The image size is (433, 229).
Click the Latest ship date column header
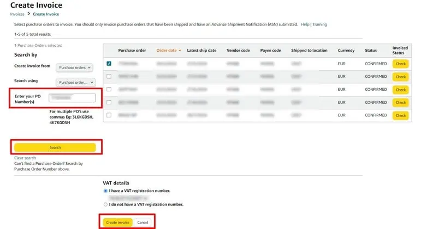point(201,51)
